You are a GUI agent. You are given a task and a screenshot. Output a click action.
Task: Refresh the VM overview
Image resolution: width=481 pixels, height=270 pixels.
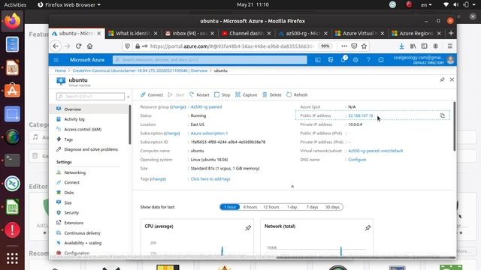(x=297, y=95)
